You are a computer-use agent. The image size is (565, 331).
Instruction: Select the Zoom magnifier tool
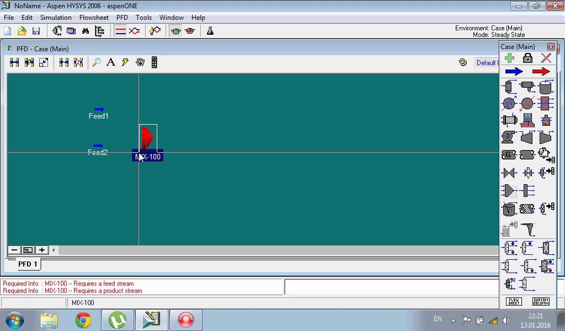96,62
